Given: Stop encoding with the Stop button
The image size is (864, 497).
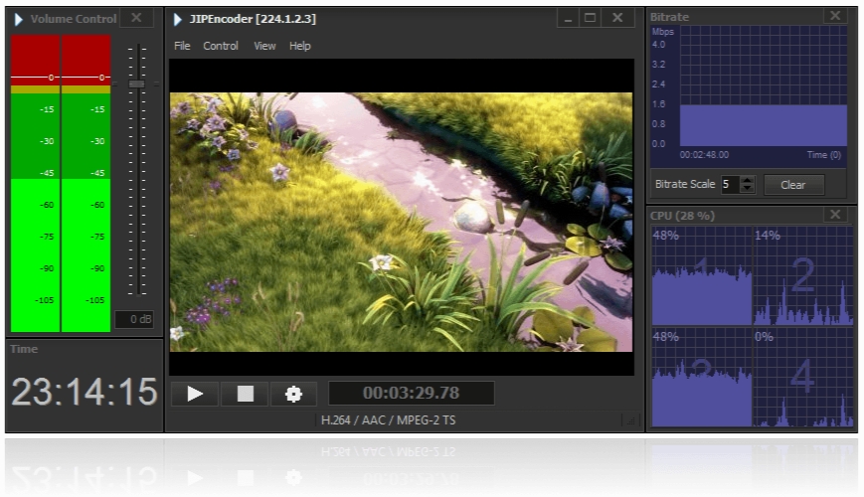Looking at the screenshot, I should 246,394.
